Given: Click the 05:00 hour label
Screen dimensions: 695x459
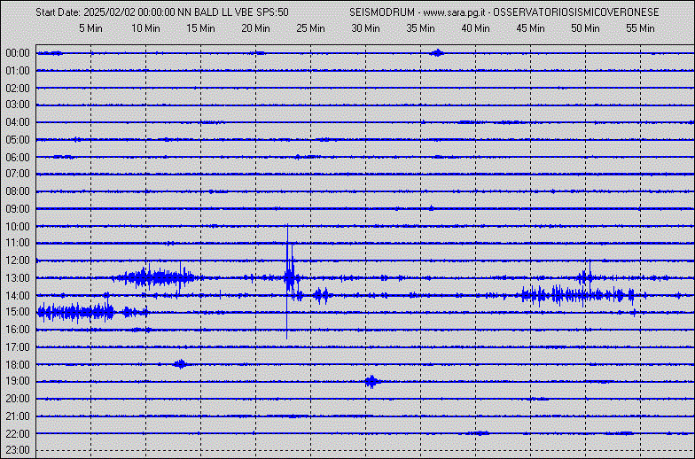Looking at the screenshot, I should coord(18,140).
